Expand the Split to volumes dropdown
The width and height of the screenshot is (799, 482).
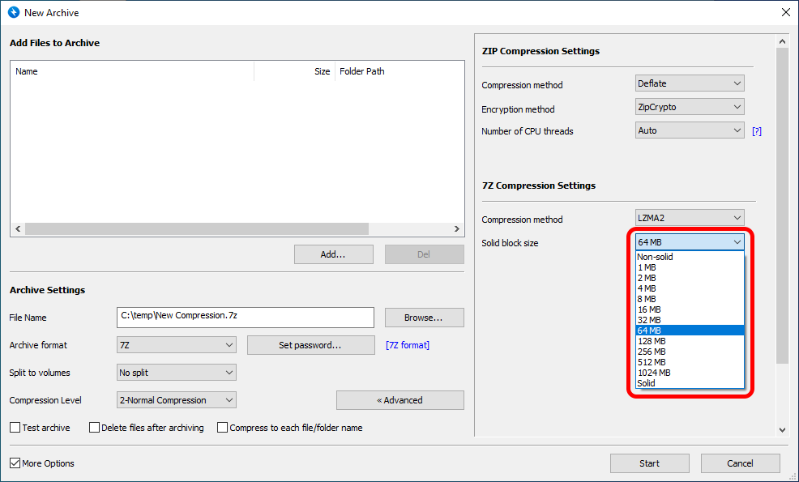coord(177,373)
